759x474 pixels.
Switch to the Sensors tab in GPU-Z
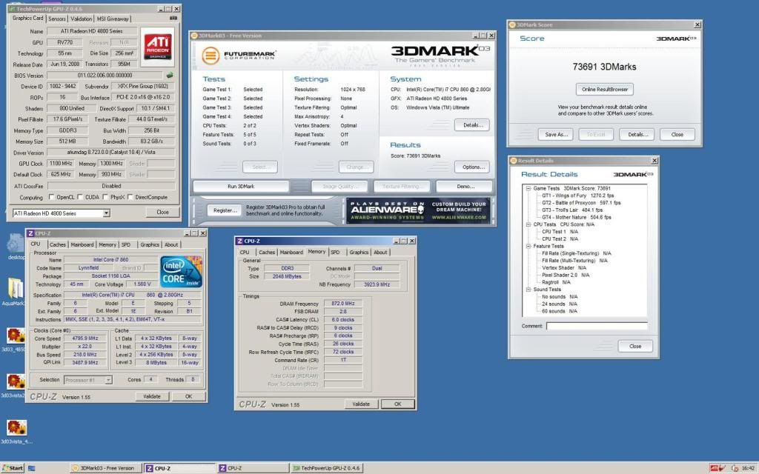(57, 19)
